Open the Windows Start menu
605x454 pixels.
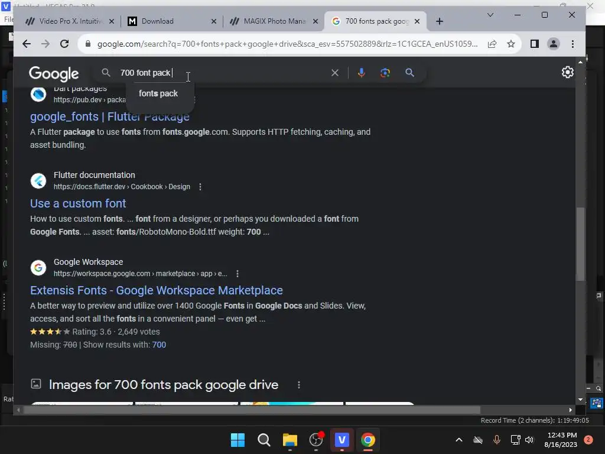coord(238,440)
